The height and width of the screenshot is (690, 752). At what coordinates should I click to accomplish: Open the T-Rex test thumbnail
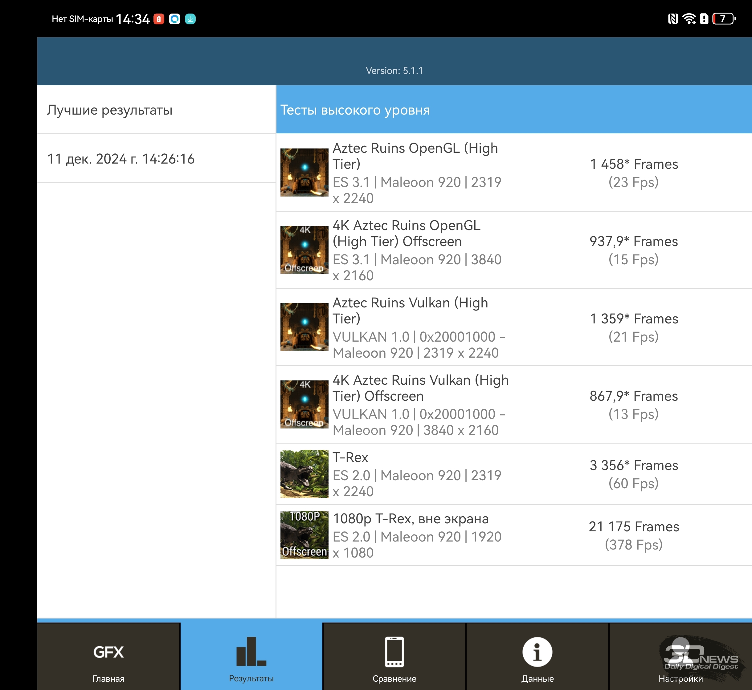pyautogui.click(x=304, y=474)
